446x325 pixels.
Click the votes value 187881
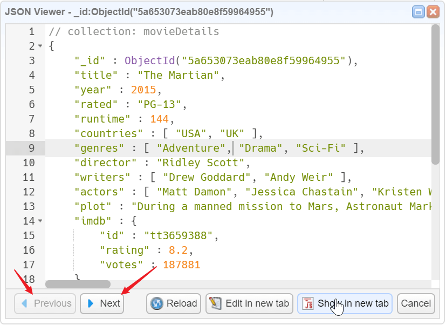181,265
